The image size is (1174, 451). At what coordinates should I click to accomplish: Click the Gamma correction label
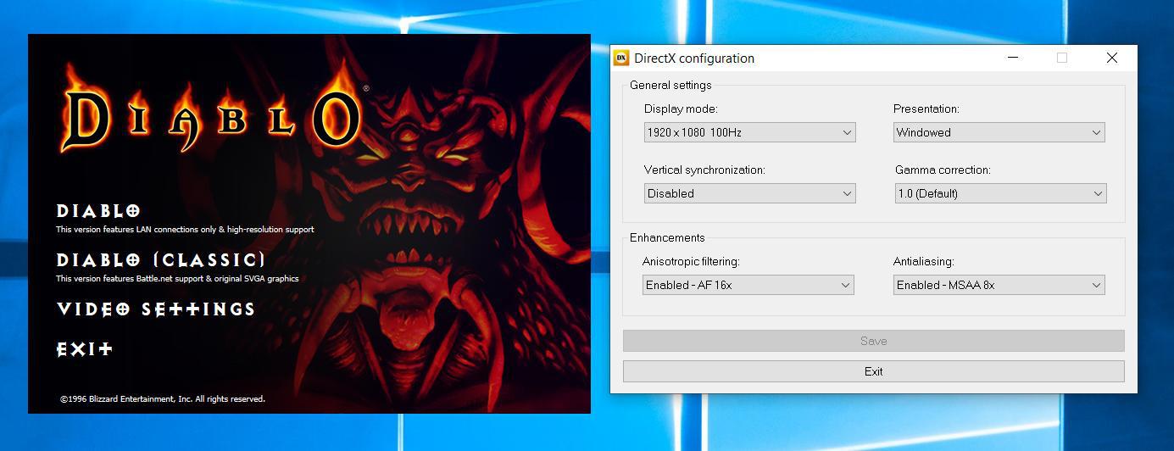(x=943, y=170)
